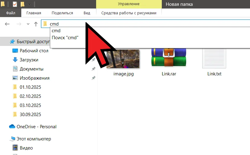Click the New folder icon in title bar
Screen dimensions: 250x155
coord(22,4)
